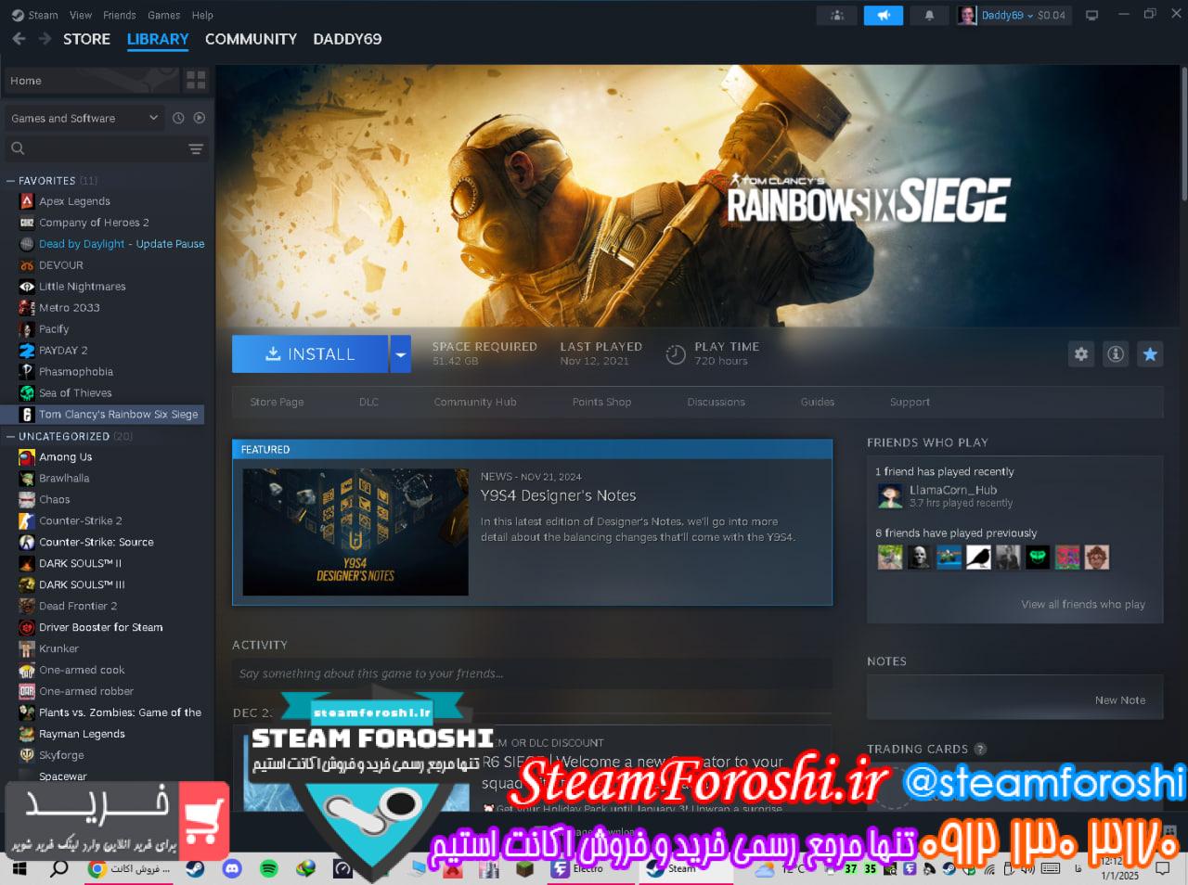Open friend LlamaCorn_Hub's avatar
Screen dimensions: 1188x885
[x=890, y=496]
